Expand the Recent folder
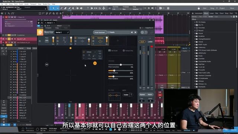The image size is (238, 134). tap(195, 31)
